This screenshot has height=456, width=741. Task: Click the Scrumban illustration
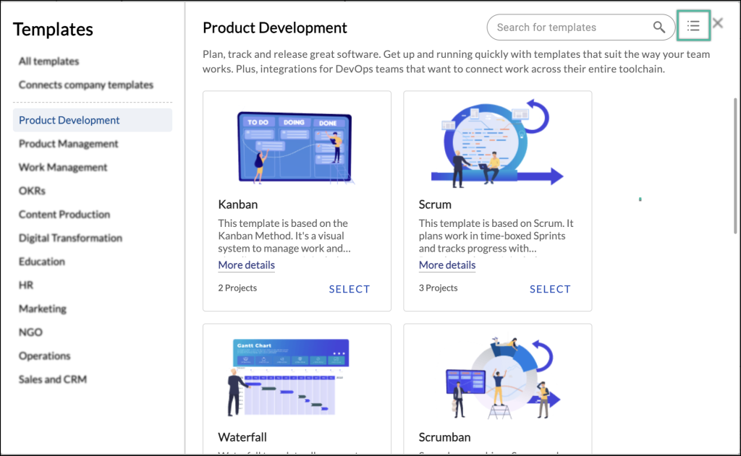[502, 378]
